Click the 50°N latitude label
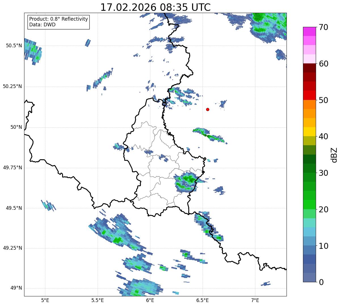The image size is (341, 306). [16, 127]
